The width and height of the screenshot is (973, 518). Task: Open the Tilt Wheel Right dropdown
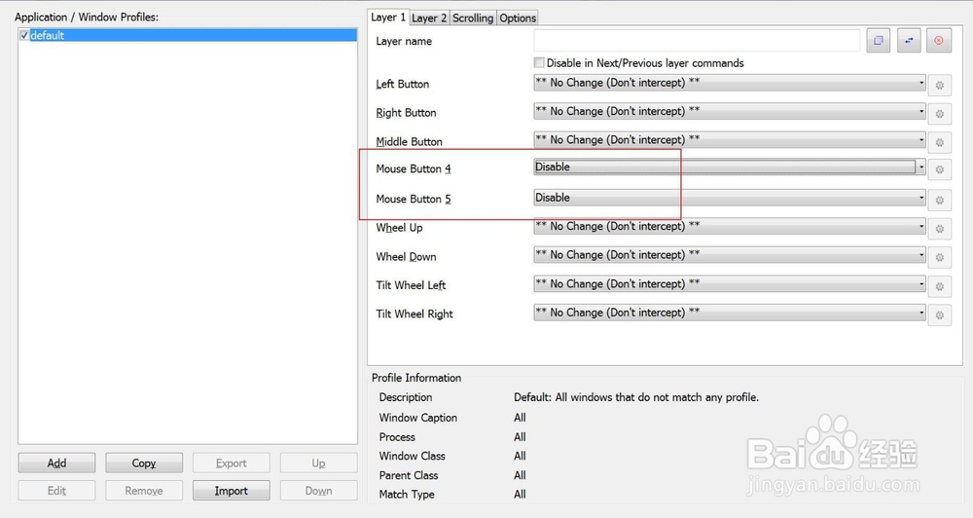(x=729, y=313)
